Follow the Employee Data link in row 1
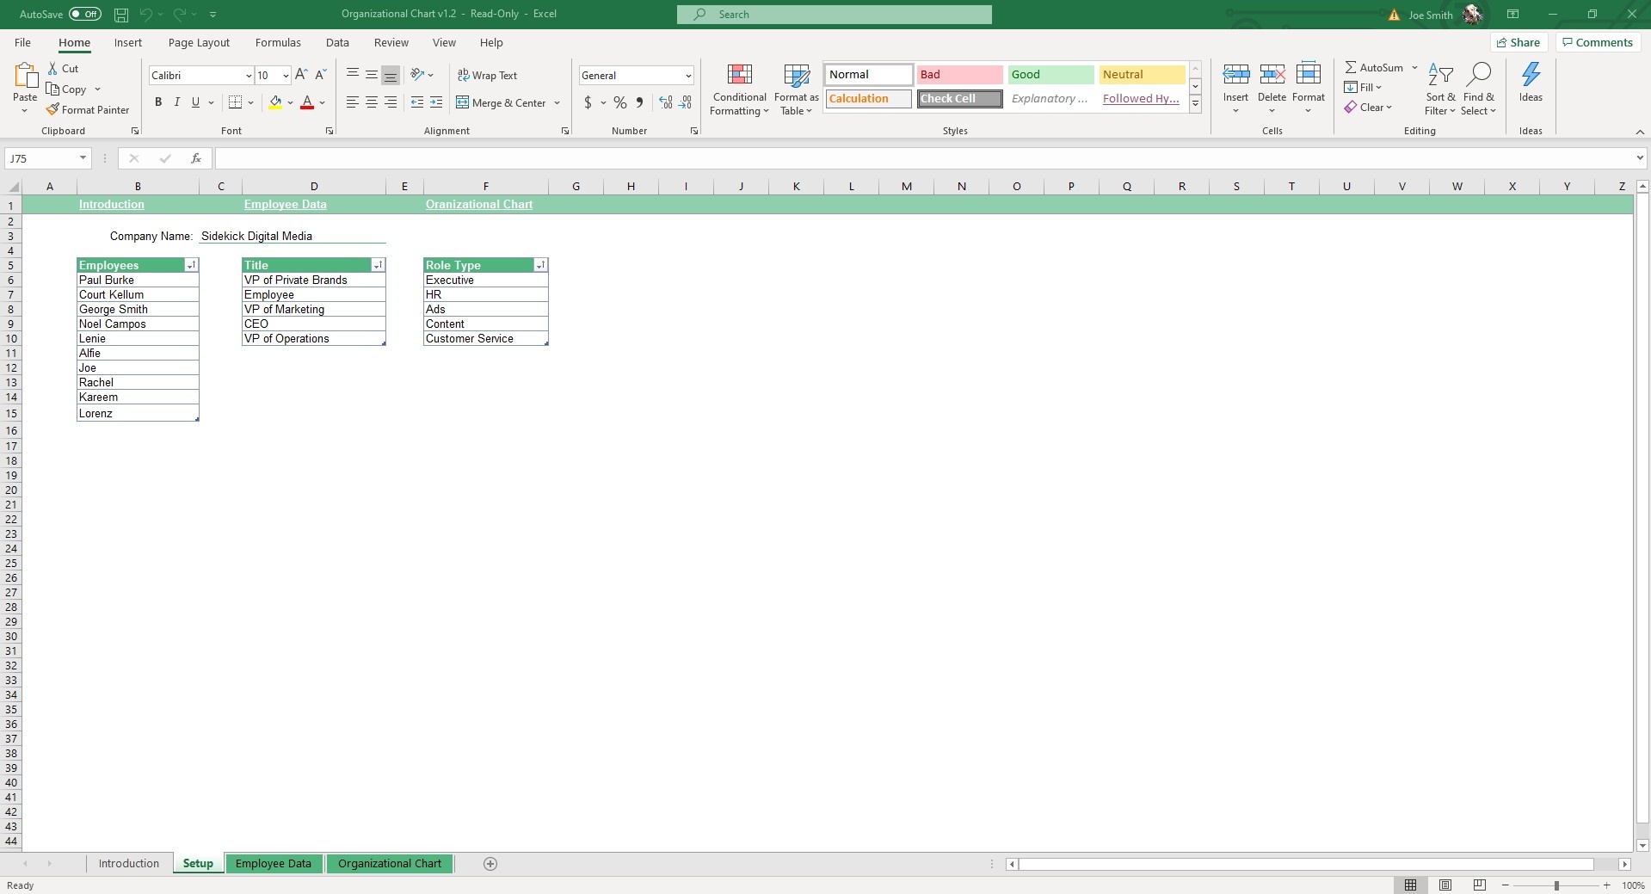Viewport: 1651px width, 894px height. click(286, 205)
